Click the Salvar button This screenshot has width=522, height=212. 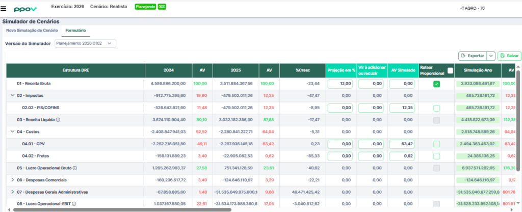coord(509,56)
